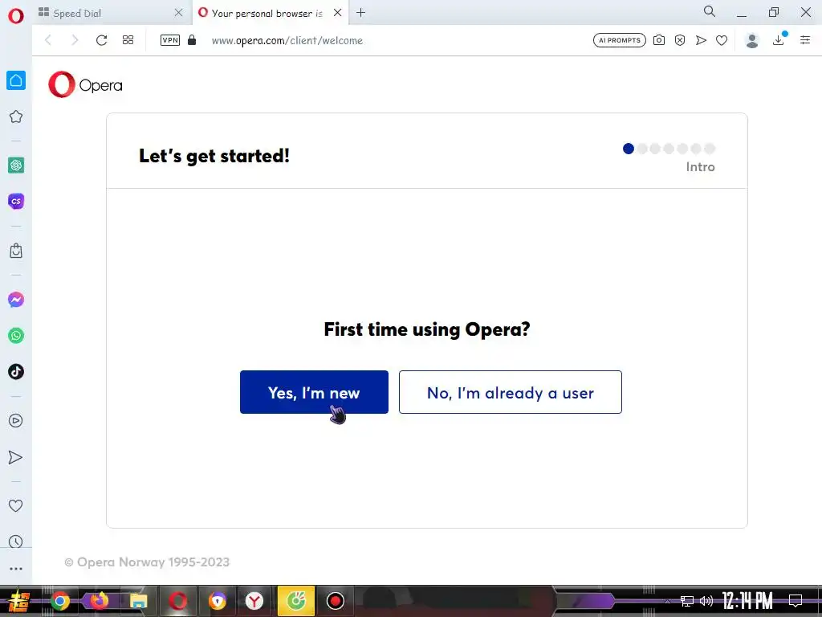Open the notification center icon

(796, 601)
